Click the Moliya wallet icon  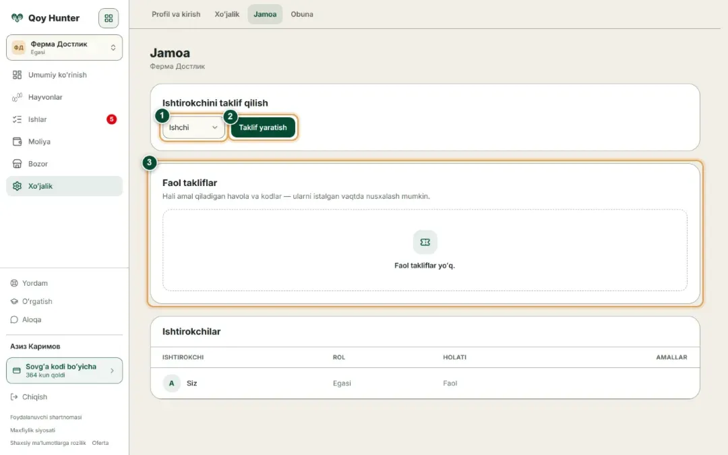pyautogui.click(x=17, y=142)
